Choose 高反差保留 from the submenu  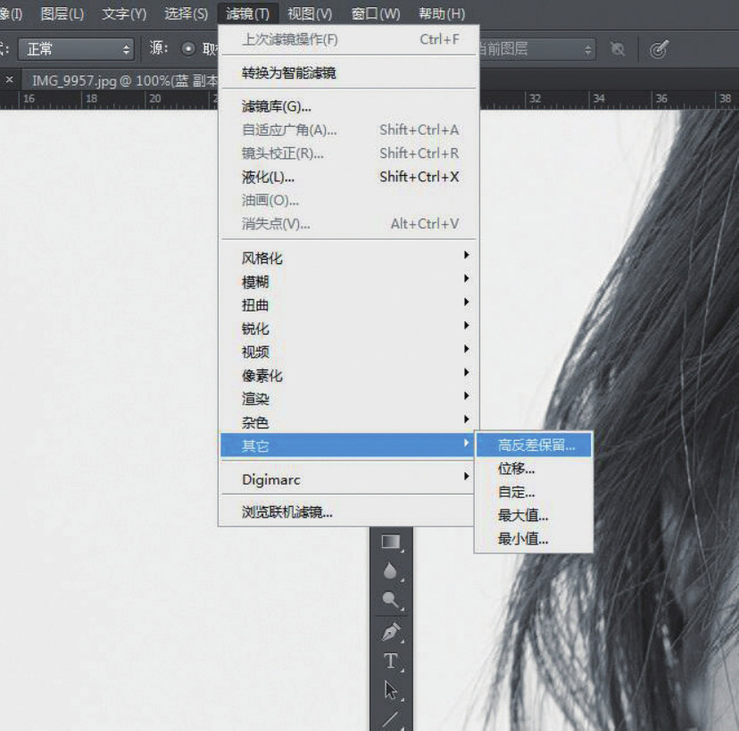coord(536,444)
